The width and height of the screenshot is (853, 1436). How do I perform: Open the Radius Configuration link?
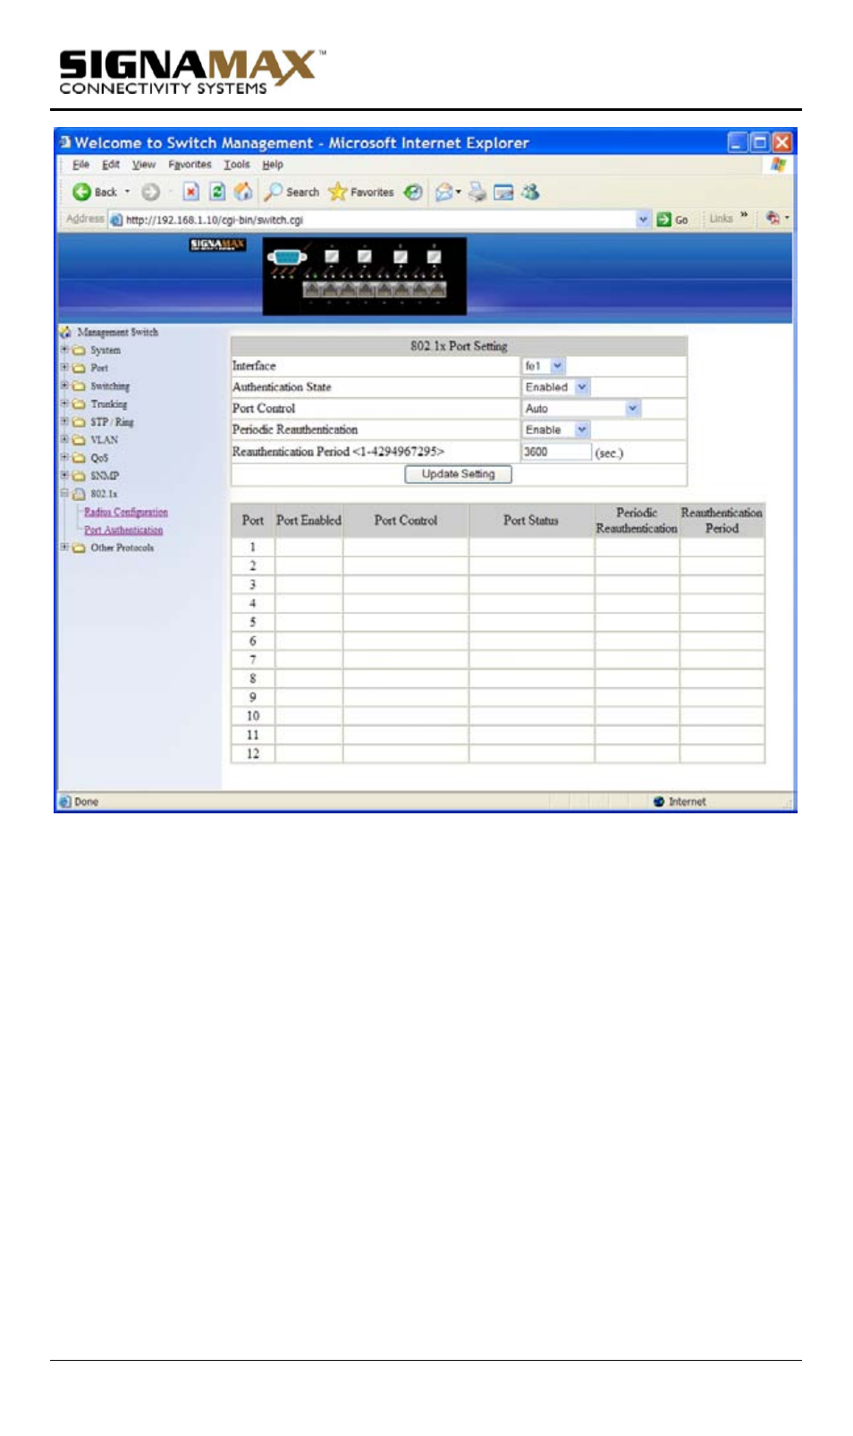coord(126,512)
